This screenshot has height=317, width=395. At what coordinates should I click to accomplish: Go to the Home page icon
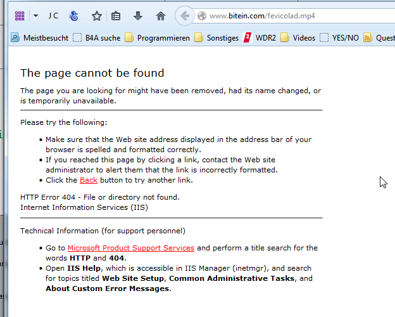[161, 16]
